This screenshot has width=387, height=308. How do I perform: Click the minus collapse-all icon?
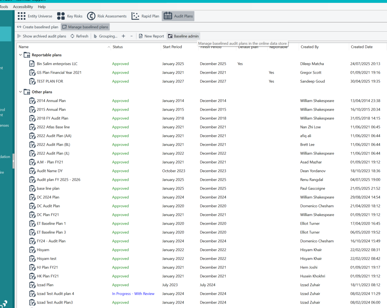pyautogui.click(x=131, y=36)
